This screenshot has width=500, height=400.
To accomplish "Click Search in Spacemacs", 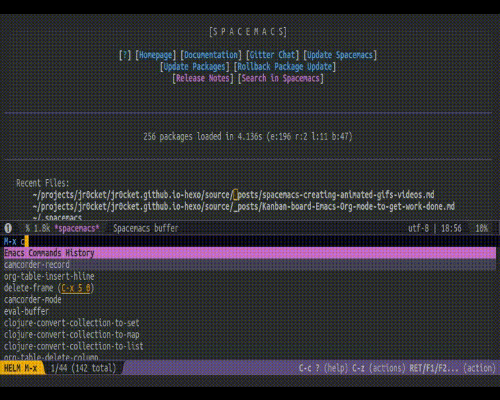I will click(281, 78).
